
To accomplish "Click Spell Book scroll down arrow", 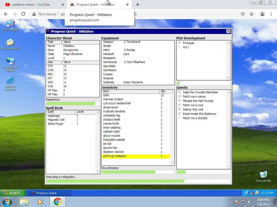I will [98, 171].
